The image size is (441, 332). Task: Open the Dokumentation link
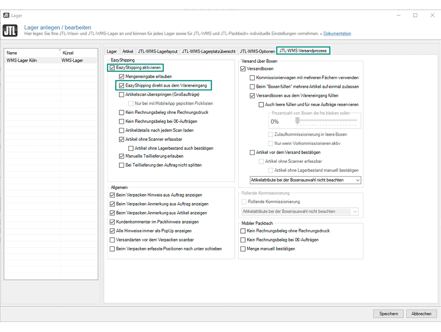(337, 34)
